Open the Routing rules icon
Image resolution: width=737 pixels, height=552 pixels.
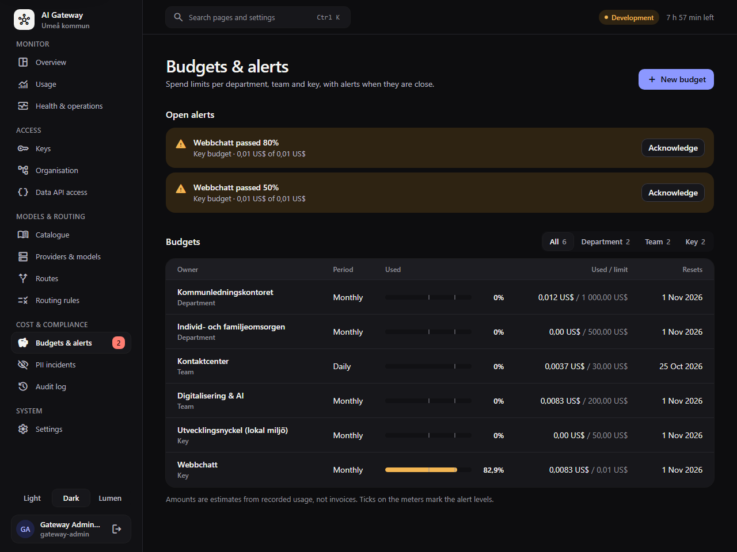coord(23,300)
